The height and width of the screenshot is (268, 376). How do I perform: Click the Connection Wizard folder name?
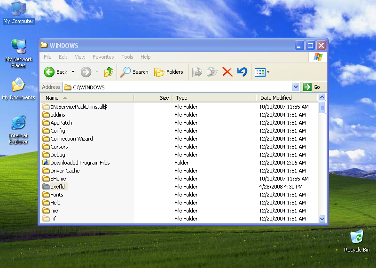click(x=71, y=138)
